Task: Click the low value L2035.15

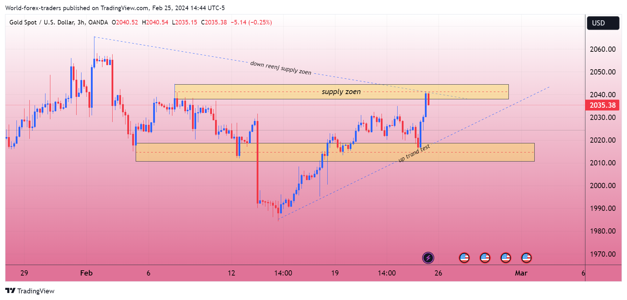Action: click(184, 22)
